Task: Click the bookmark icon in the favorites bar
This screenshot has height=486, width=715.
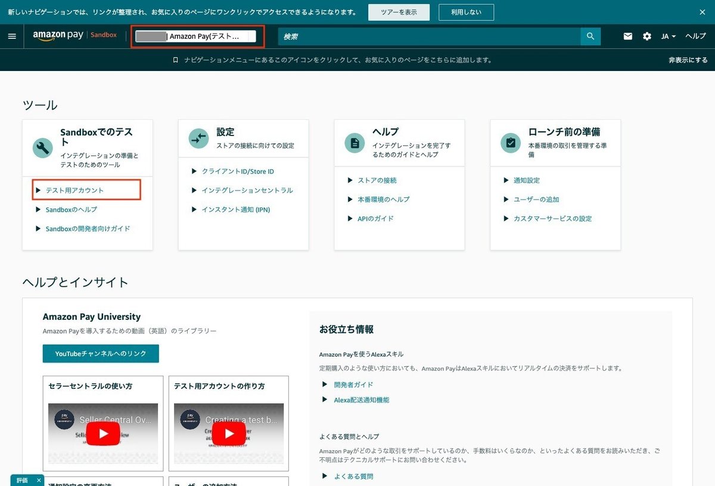Action: 175,60
